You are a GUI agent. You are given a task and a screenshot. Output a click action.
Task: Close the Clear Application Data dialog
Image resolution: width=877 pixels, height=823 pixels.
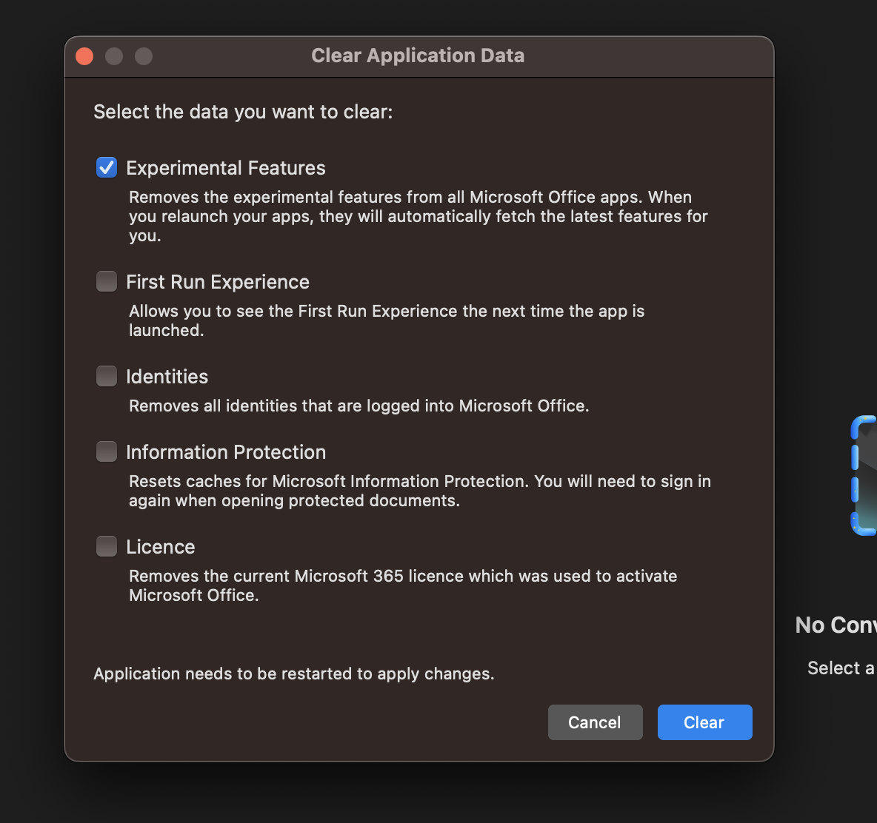[x=84, y=56]
